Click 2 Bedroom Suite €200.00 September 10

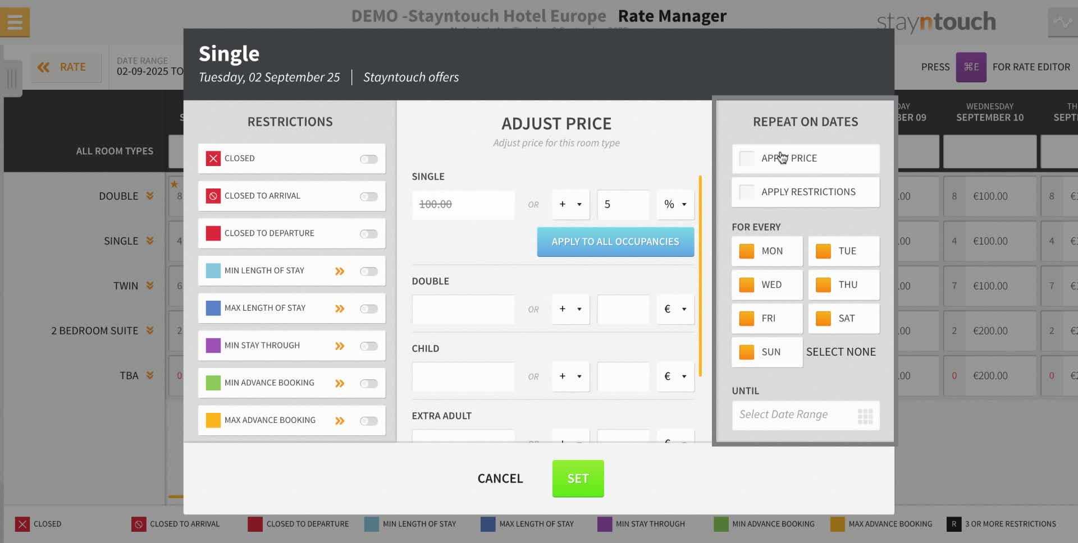990,331
